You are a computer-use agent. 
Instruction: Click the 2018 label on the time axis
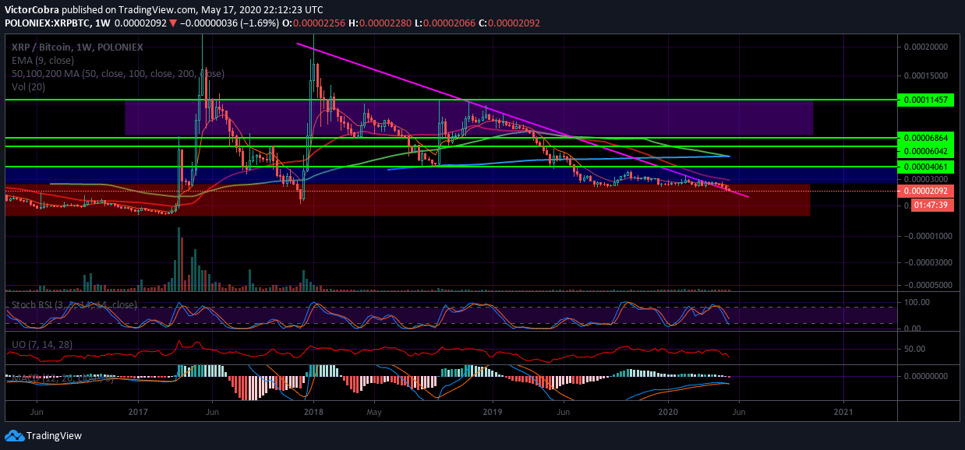tap(314, 410)
